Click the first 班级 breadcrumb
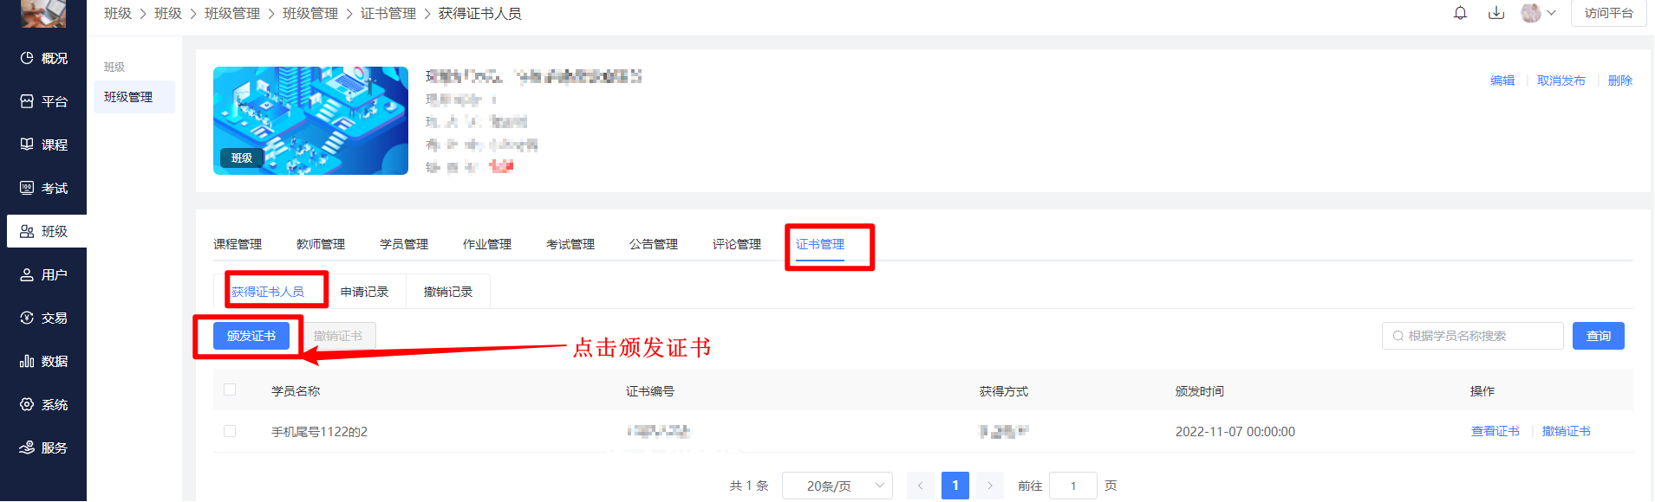This screenshot has width=1655, height=502. 118,13
